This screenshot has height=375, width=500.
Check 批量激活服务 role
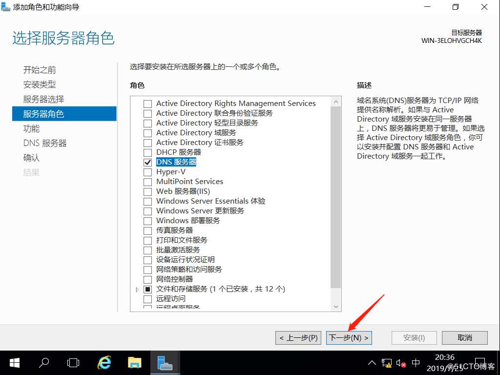[147, 250]
